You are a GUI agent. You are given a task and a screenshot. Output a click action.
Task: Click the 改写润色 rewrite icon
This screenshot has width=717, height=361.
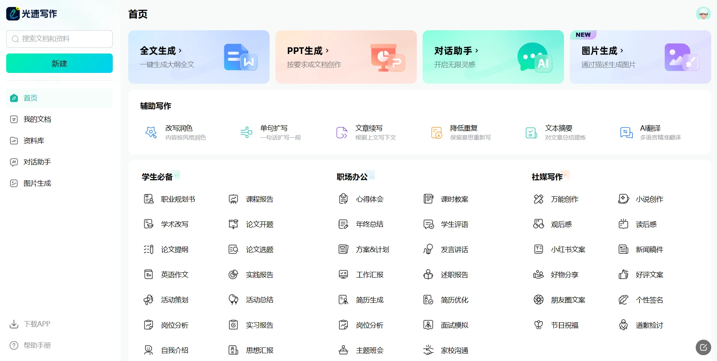pyautogui.click(x=151, y=133)
